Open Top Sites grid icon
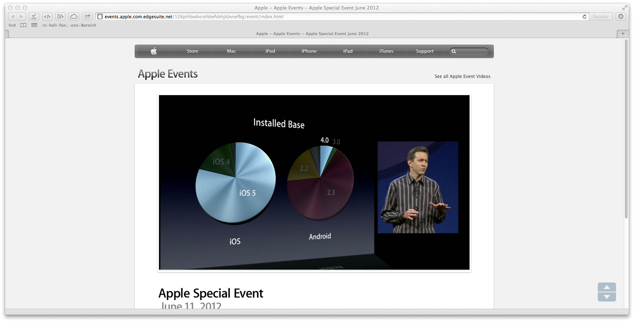 pos(34,25)
